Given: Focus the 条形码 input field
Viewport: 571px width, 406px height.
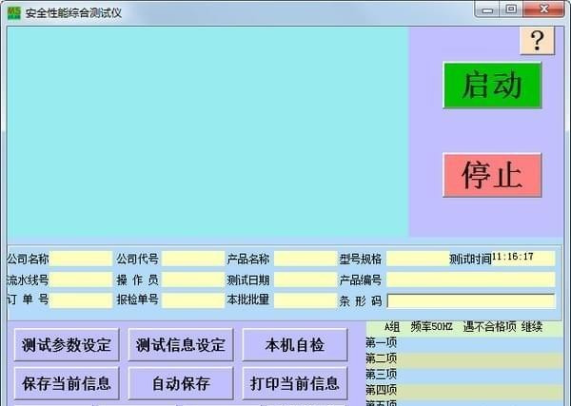Looking at the screenshot, I should click(471, 300).
